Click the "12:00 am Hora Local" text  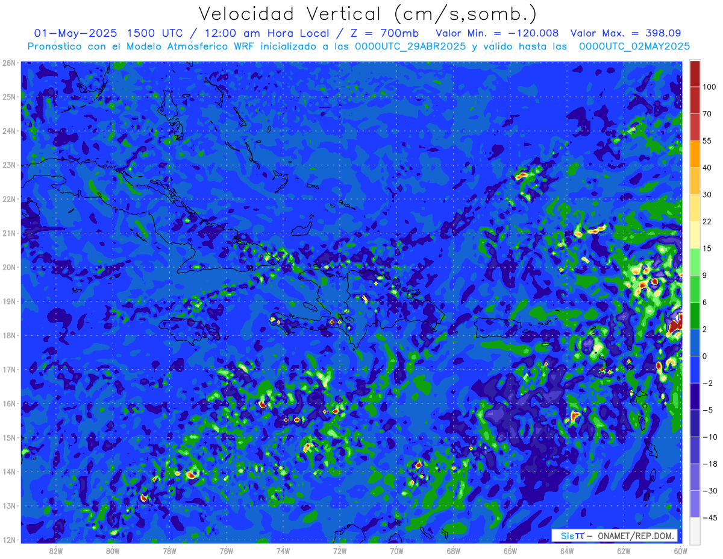point(269,33)
